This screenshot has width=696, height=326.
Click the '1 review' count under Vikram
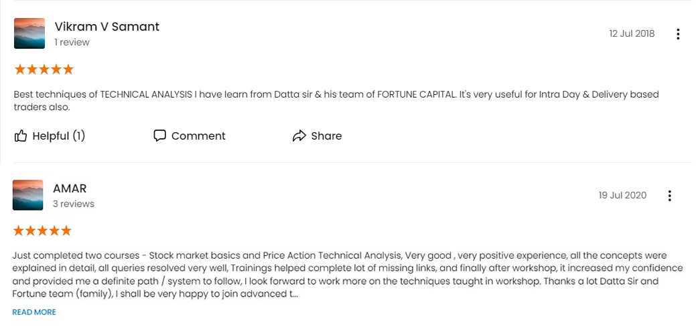coord(72,43)
